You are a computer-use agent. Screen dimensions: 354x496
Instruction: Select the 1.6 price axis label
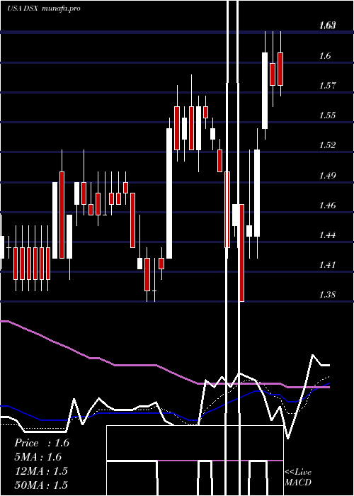pyautogui.click(x=325, y=56)
